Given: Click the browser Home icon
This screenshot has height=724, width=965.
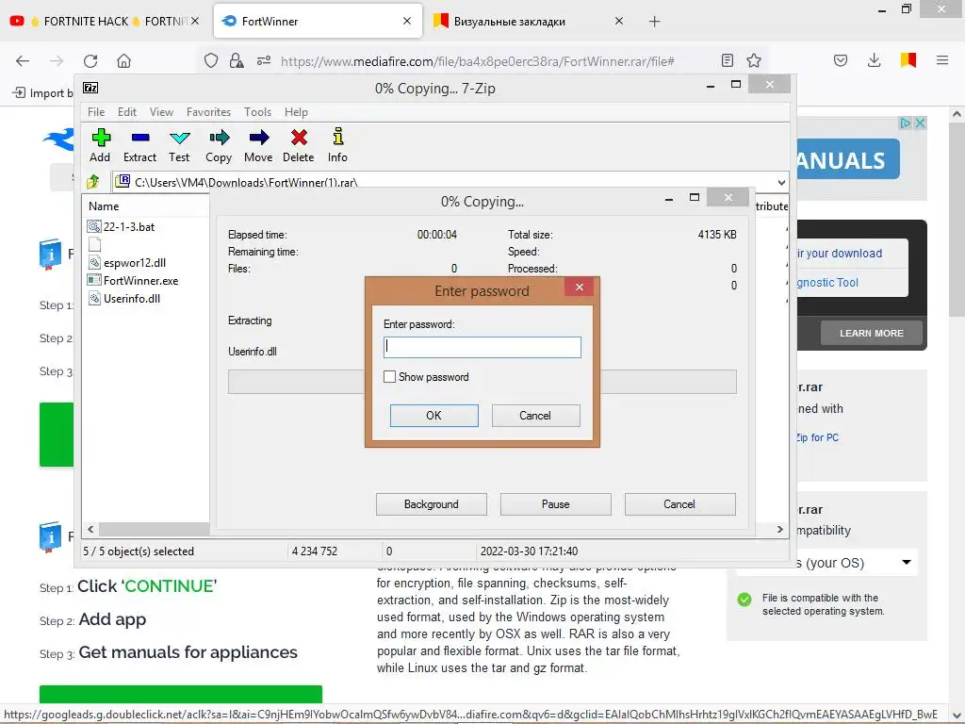Looking at the screenshot, I should 124,60.
